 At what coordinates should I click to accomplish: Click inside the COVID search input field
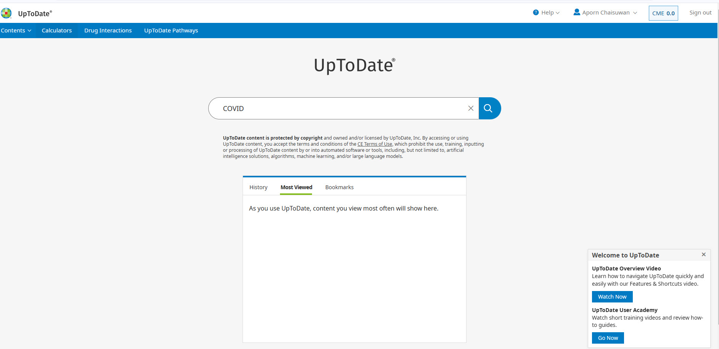point(343,108)
